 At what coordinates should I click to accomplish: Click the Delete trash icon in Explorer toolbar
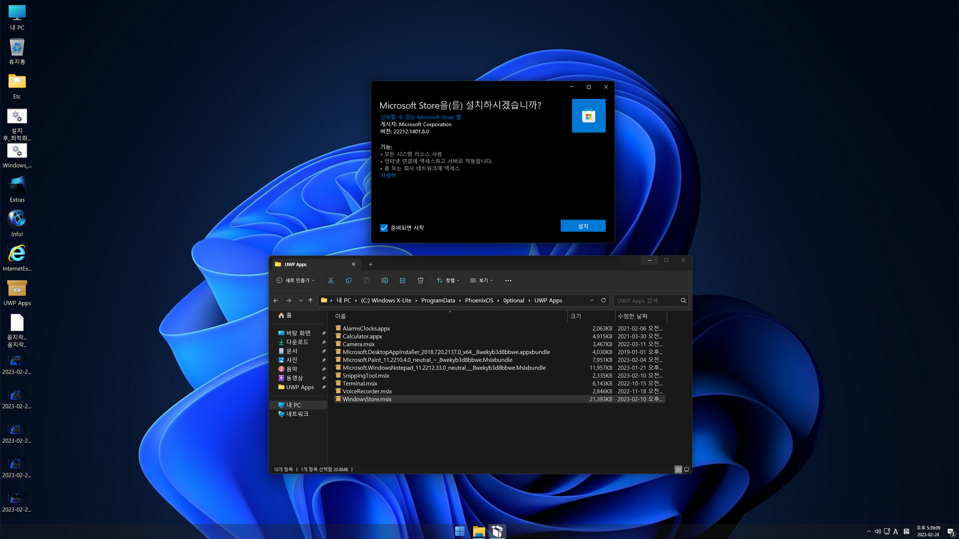point(421,280)
